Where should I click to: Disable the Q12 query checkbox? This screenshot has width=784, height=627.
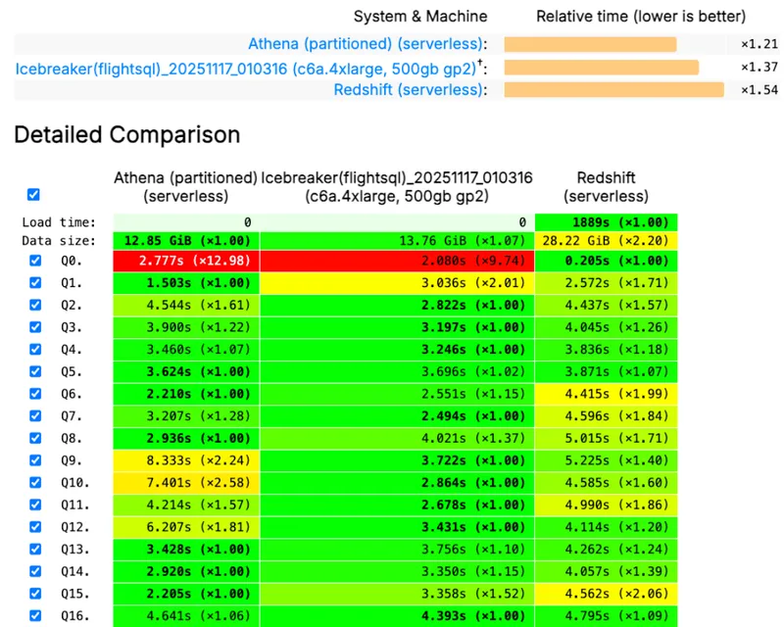click(x=35, y=527)
